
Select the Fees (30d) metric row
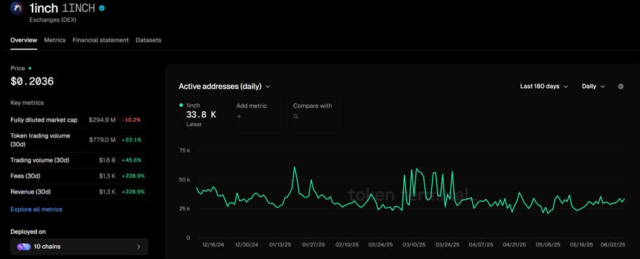click(x=78, y=176)
